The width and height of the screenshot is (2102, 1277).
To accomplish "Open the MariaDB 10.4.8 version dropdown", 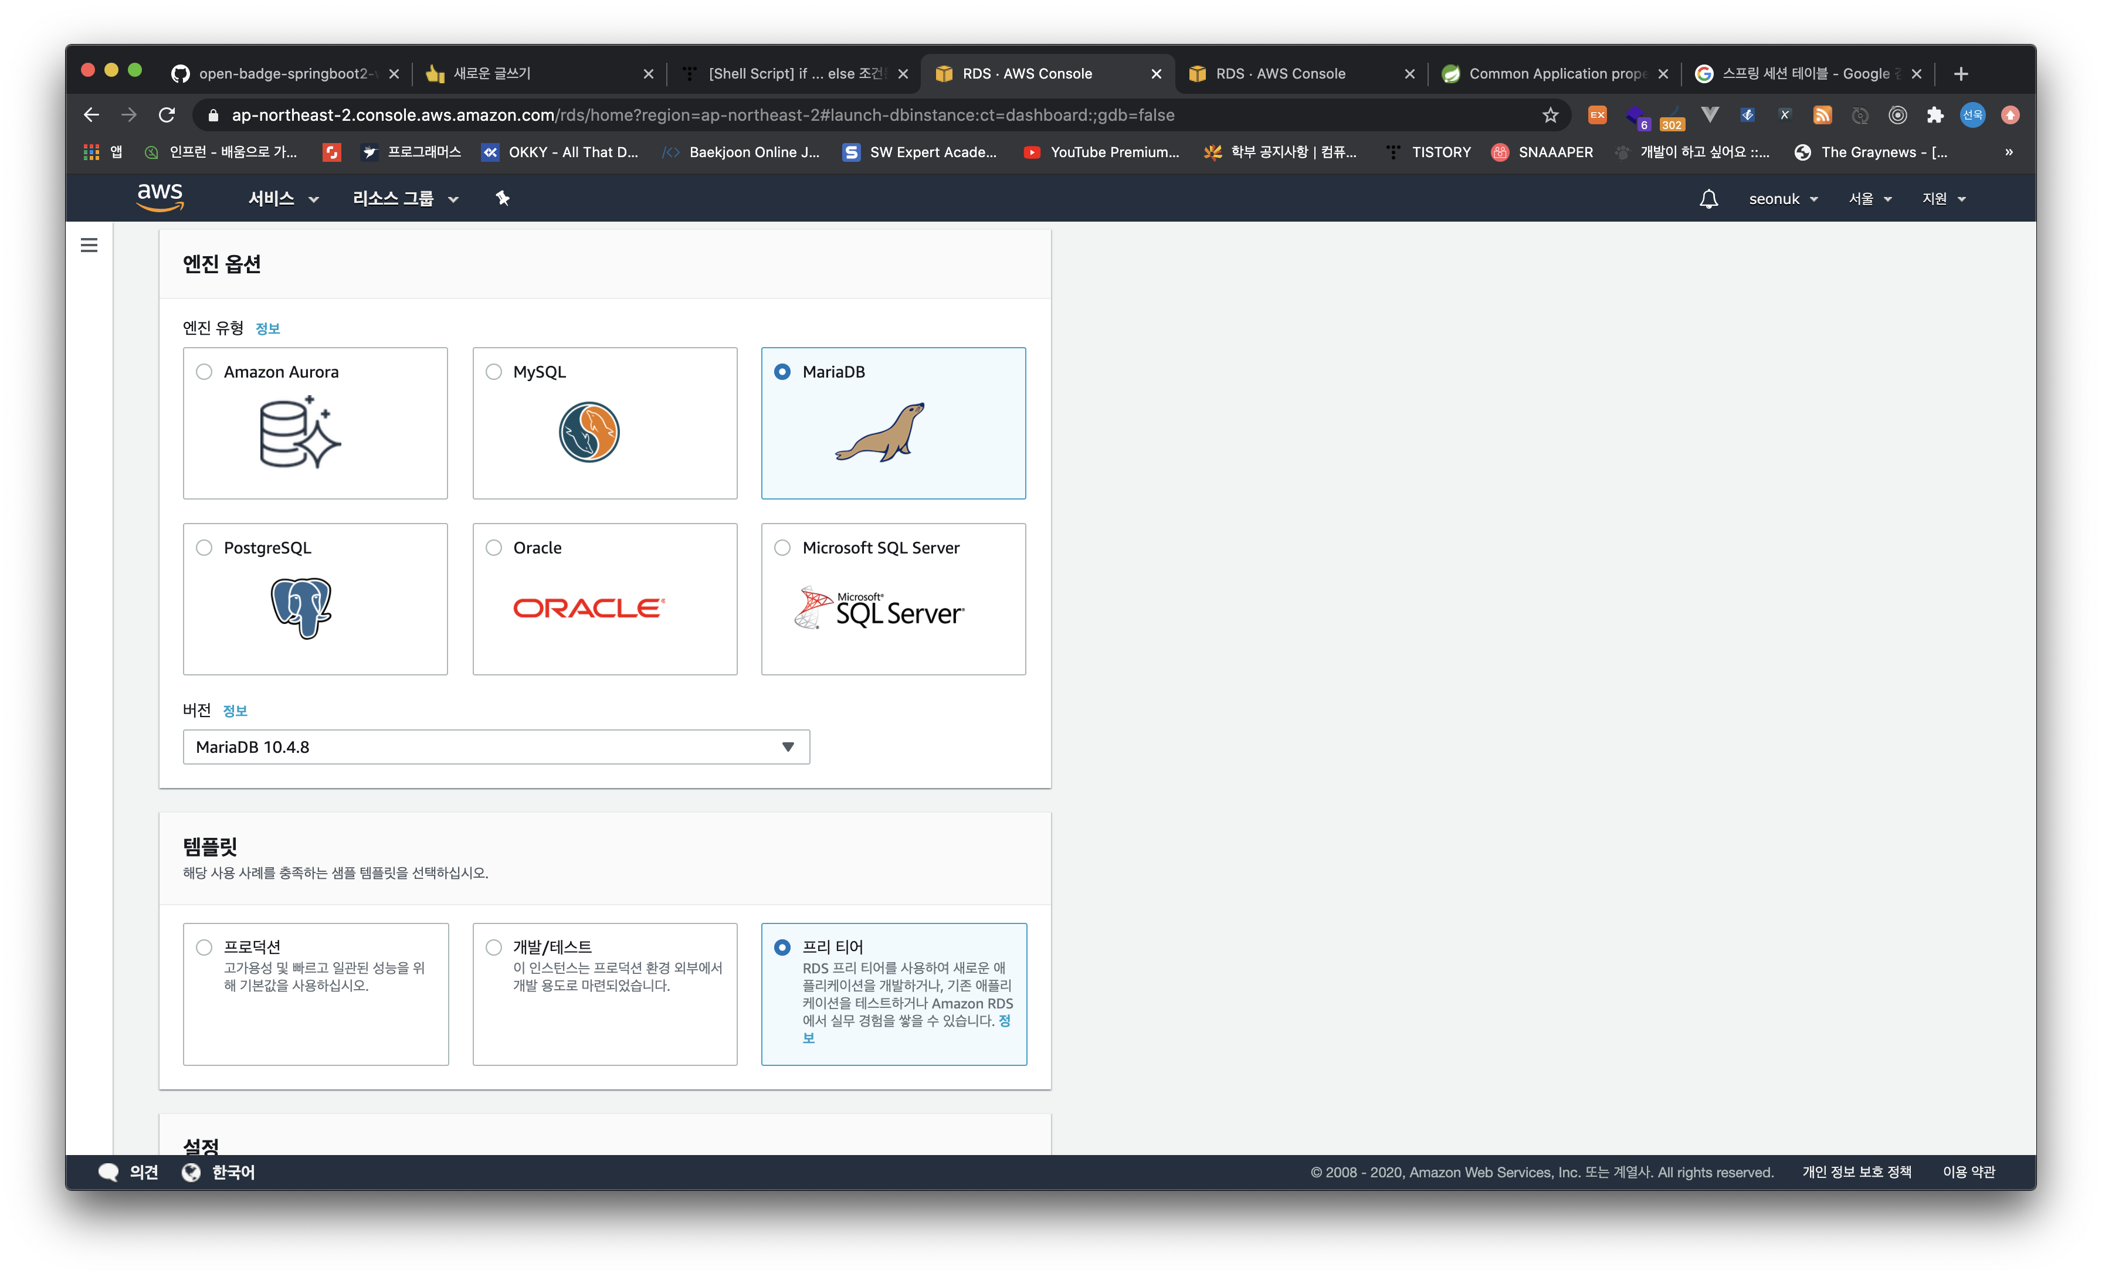I will coord(496,748).
